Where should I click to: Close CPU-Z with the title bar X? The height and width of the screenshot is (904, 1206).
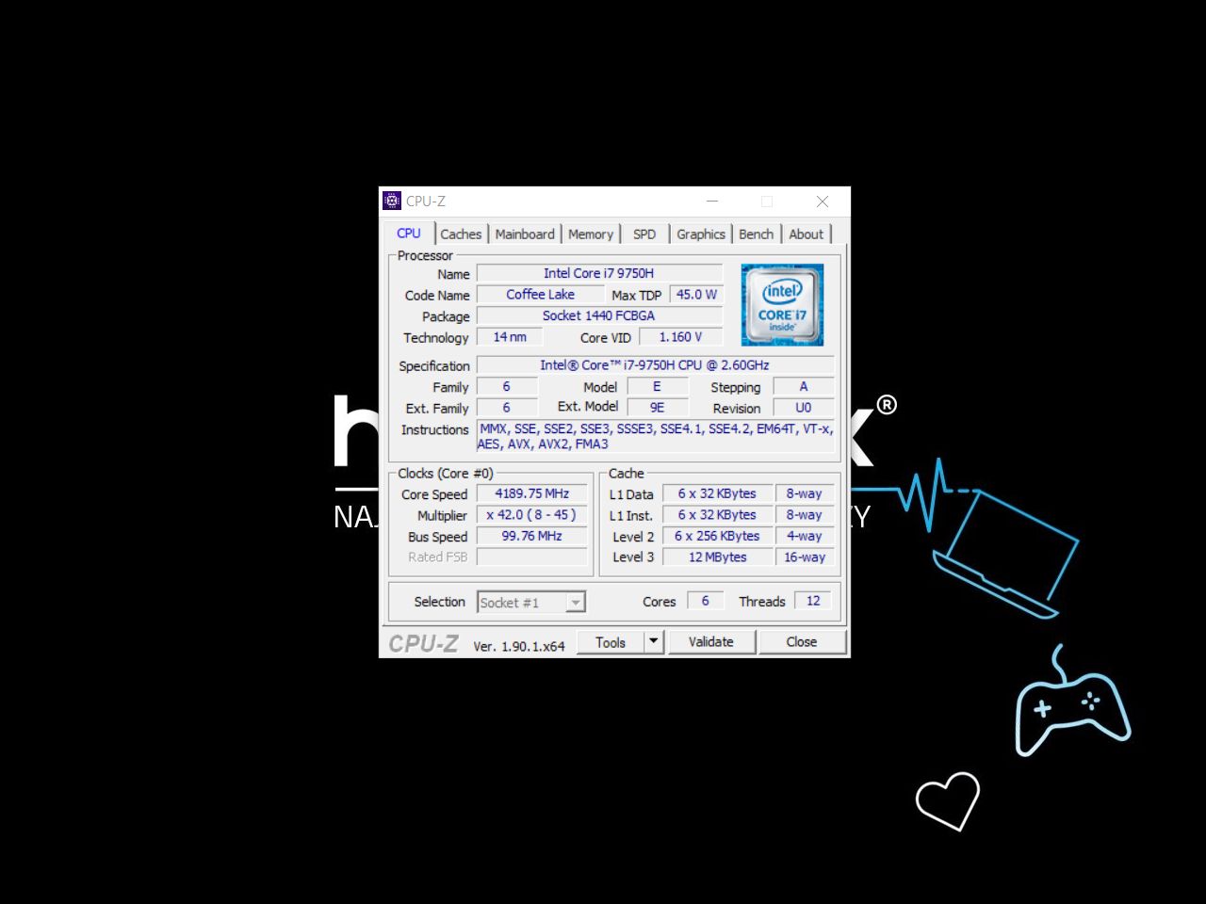coord(823,202)
